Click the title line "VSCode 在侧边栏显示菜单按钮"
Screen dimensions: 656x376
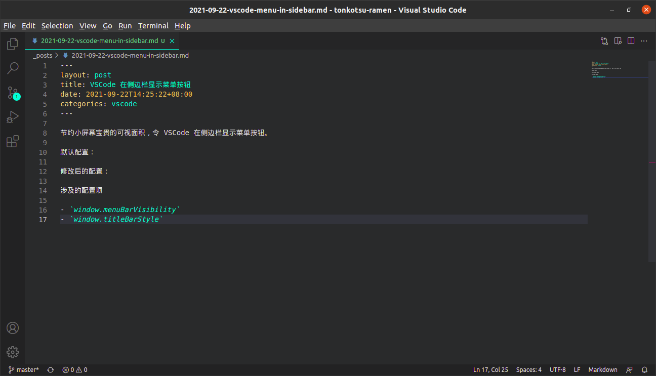coord(140,85)
